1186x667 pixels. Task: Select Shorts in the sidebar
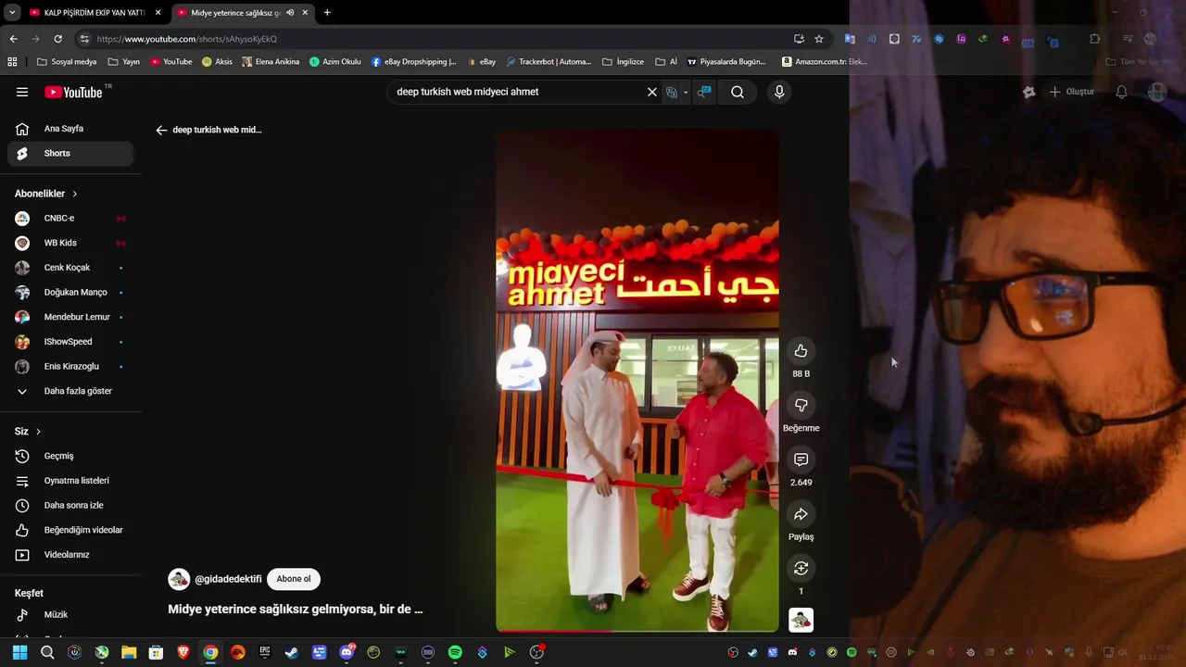click(x=70, y=153)
